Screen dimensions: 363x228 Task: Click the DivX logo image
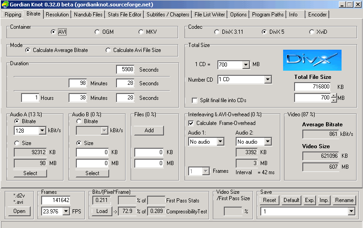click(x=312, y=60)
